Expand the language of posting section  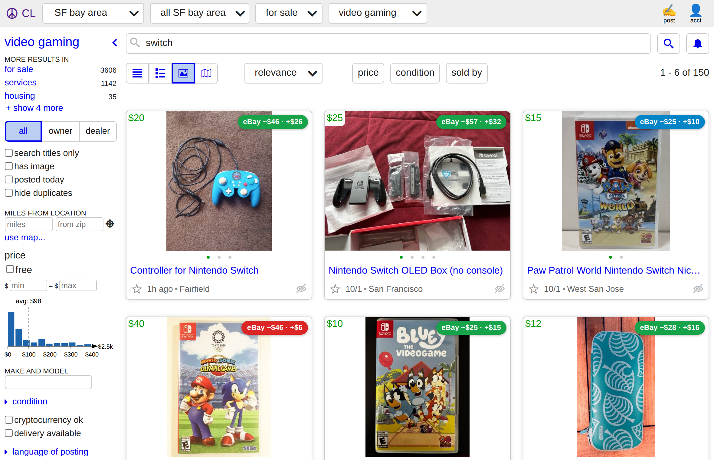click(x=47, y=452)
